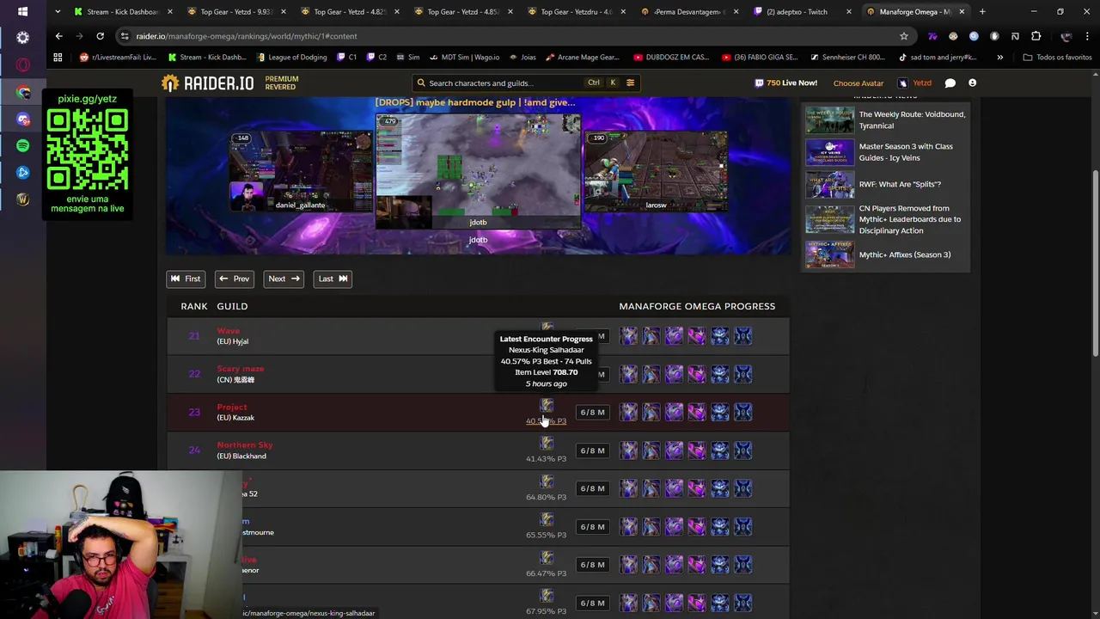Click the Raider.IO logo

pos(207,83)
